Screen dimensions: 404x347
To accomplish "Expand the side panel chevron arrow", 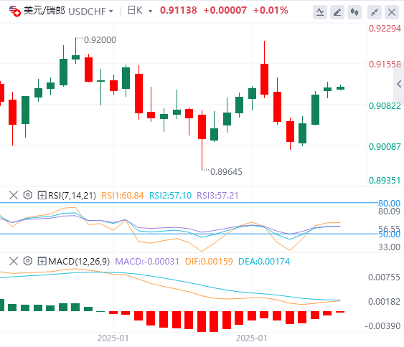I will [x=399, y=84].
